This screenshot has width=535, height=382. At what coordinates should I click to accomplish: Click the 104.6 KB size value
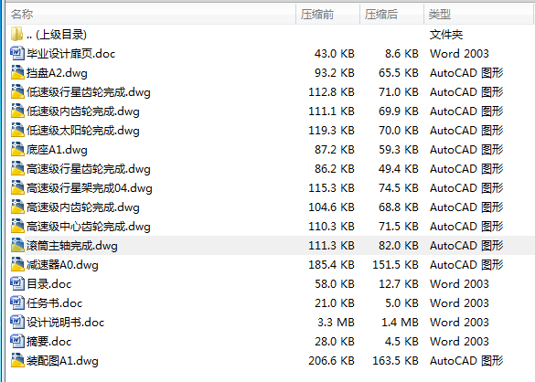pos(331,207)
